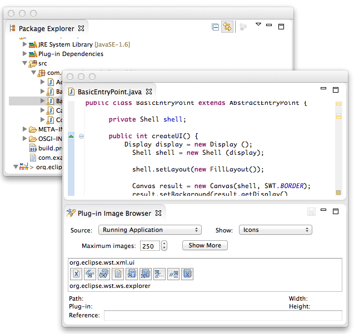Close the Plug-in Image Browser tab
This screenshot has width=354, height=334.
[158, 213]
